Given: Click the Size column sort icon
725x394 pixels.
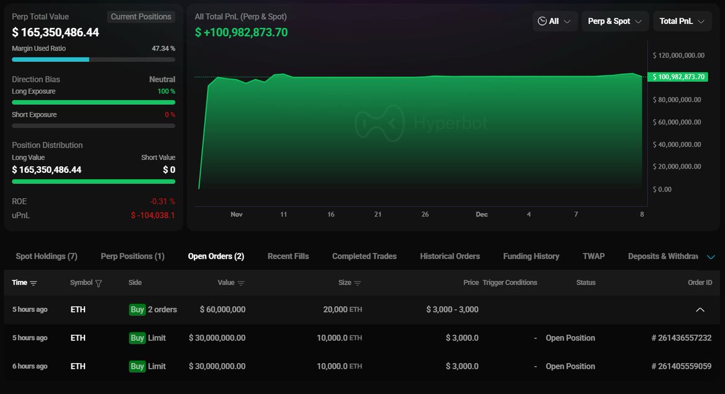Looking at the screenshot, I should [357, 283].
